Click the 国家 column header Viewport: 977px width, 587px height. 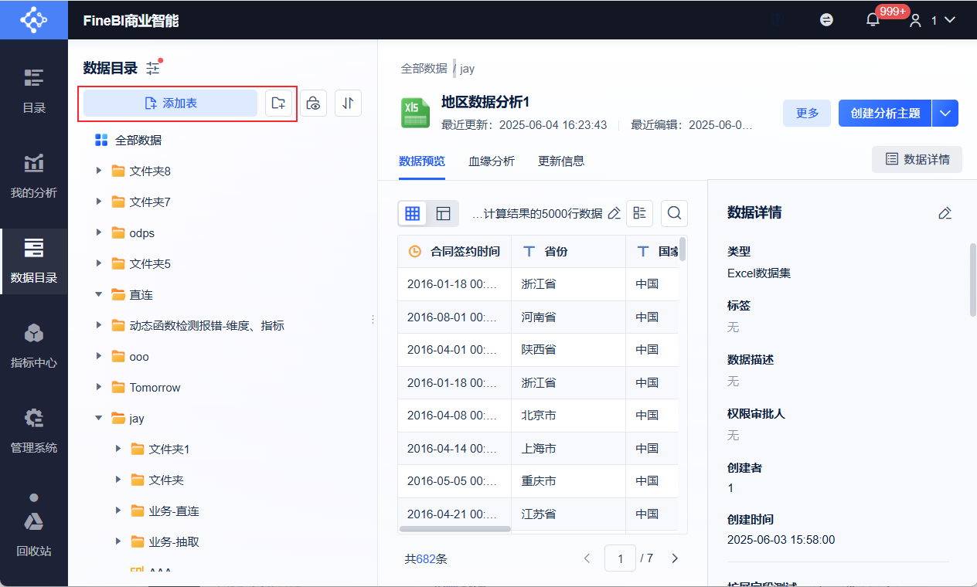652,251
